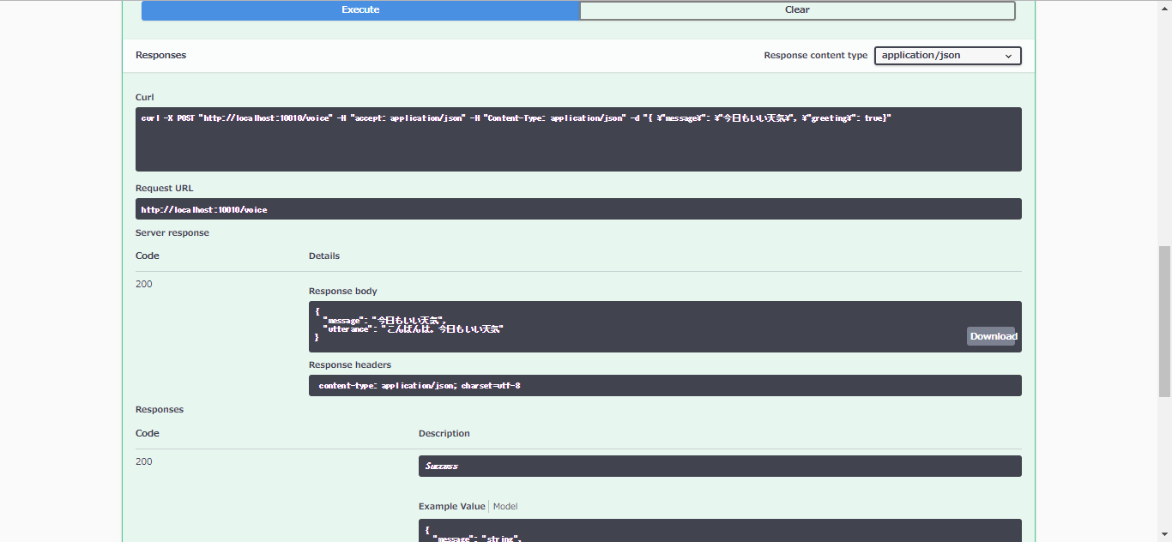
Task: Click the 200 code under Server response
Action: (x=143, y=283)
